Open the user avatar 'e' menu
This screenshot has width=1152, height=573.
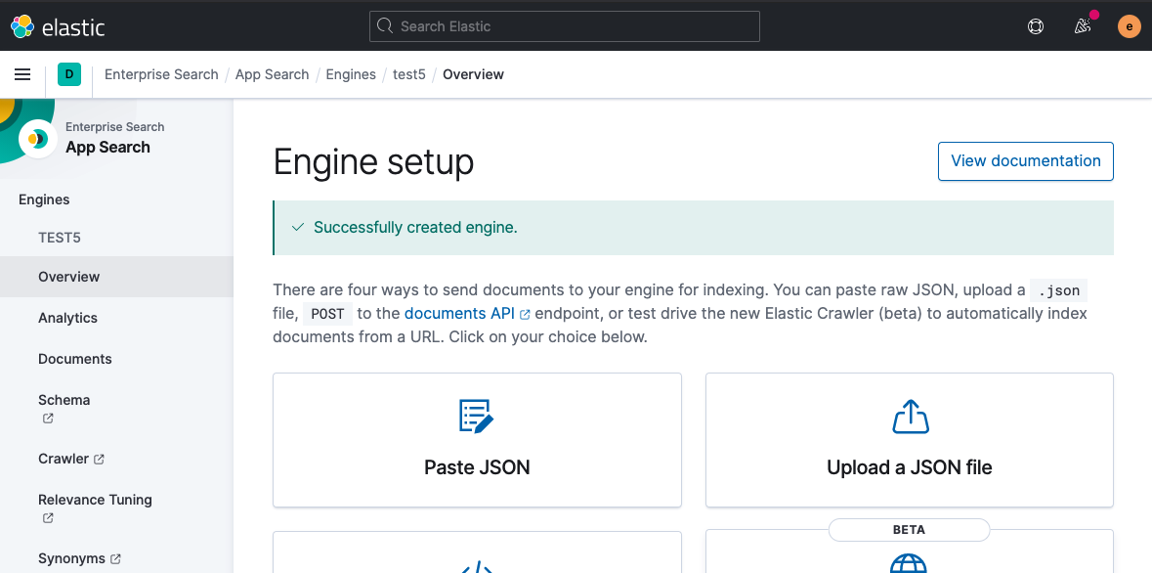(x=1130, y=26)
